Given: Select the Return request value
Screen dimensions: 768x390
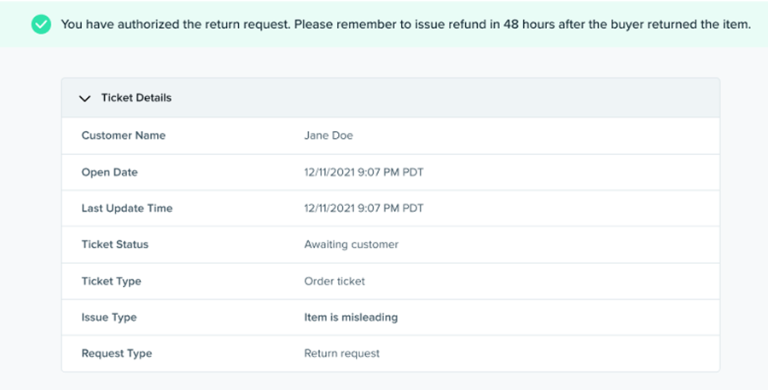Looking at the screenshot, I should 341,353.
